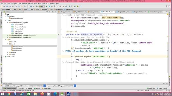The image size is (172, 96).
Task: Click the Copy toolbar icon
Action: 19,6
